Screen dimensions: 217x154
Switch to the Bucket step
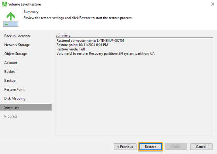[9, 71]
